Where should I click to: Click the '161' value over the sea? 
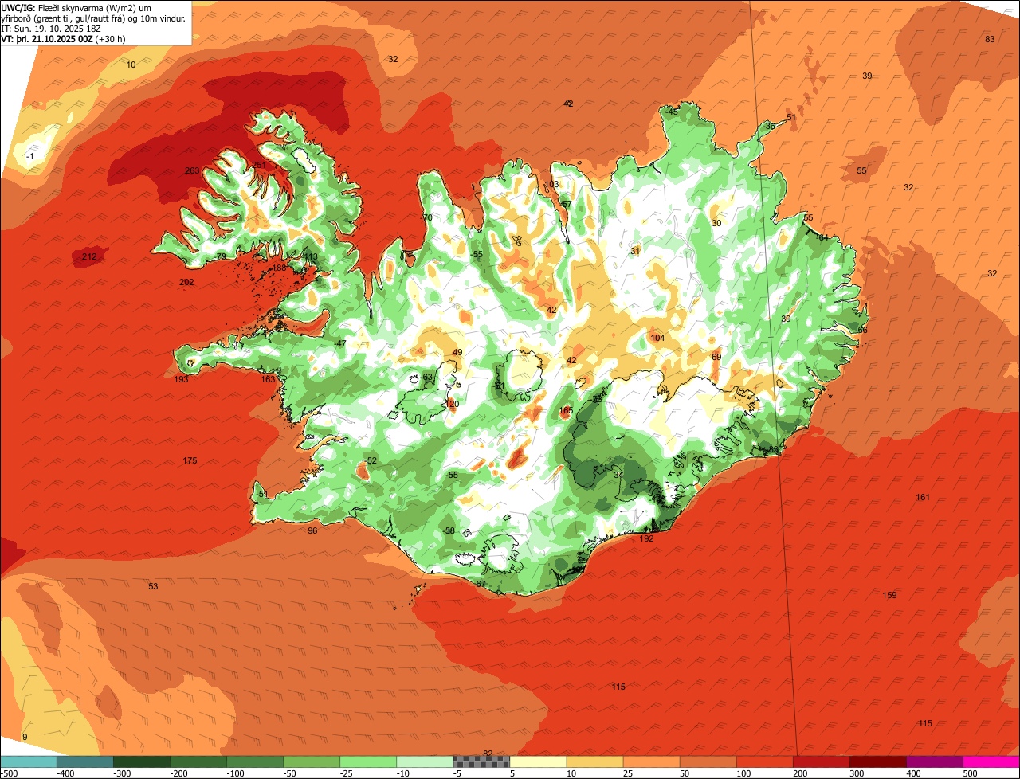(x=923, y=497)
